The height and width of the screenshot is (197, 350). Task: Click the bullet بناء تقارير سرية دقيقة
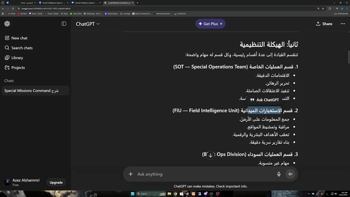pyautogui.click(x=269, y=142)
